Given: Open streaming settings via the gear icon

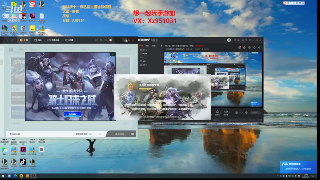Looking at the screenshot, I should (x=246, y=112).
